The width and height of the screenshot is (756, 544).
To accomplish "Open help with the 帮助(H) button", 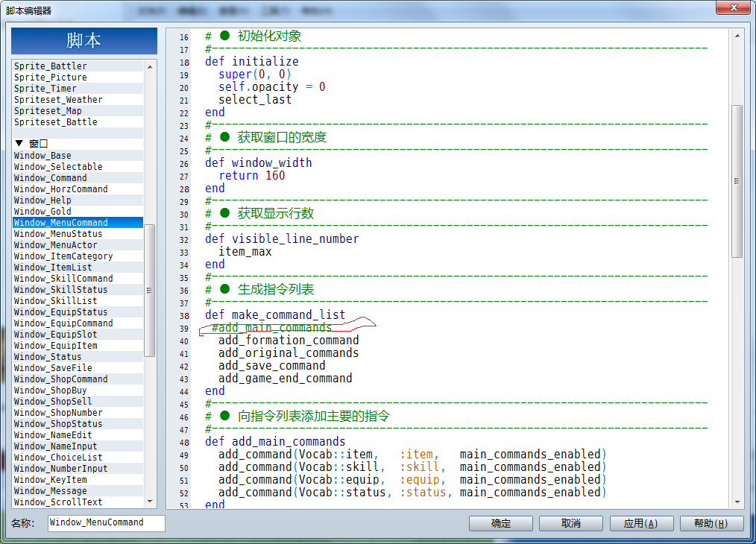I will 711,523.
